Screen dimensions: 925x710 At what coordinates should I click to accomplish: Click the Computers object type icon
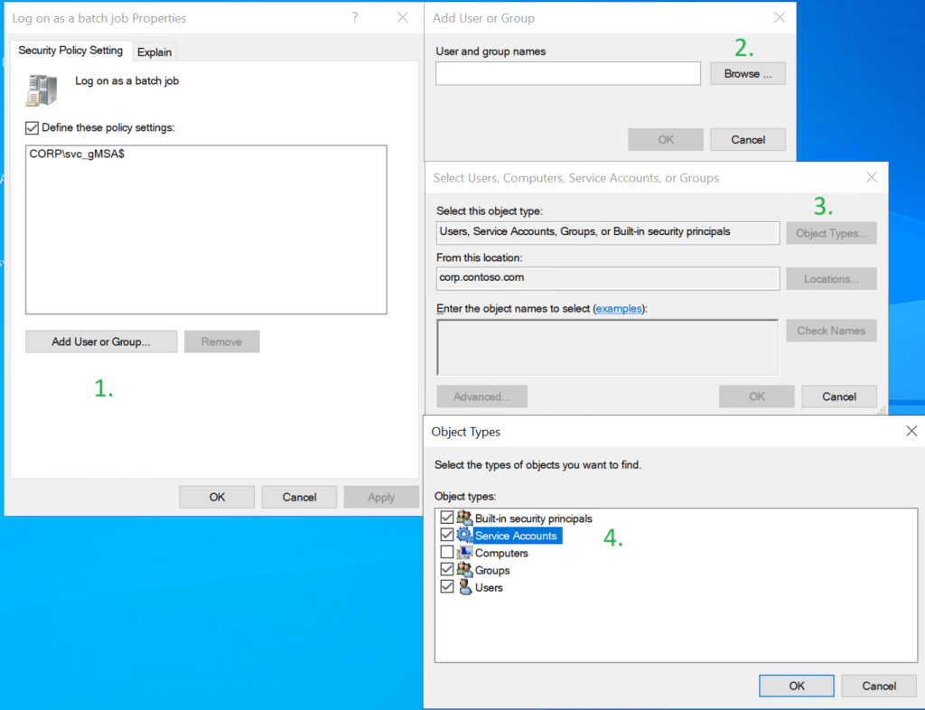point(464,553)
